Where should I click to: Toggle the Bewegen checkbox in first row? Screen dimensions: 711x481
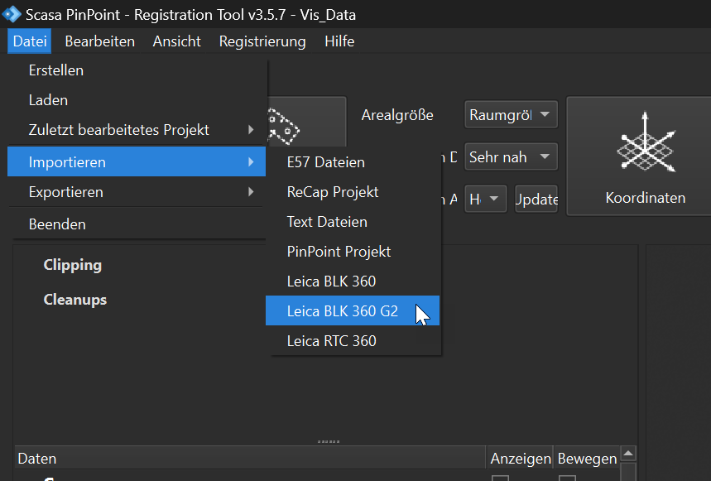tap(567, 478)
